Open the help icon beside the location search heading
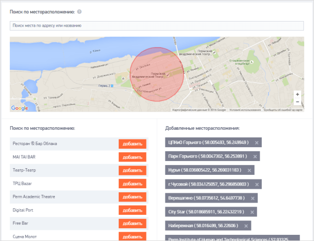This screenshot has height=241, width=314. (x=79, y=12)
